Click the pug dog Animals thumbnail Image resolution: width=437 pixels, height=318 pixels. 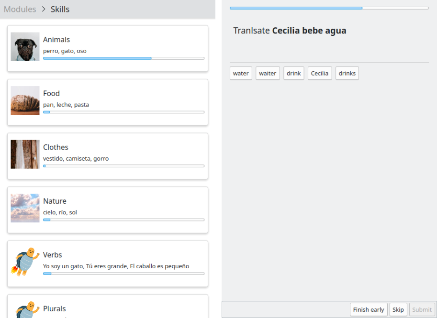point(25,47)
